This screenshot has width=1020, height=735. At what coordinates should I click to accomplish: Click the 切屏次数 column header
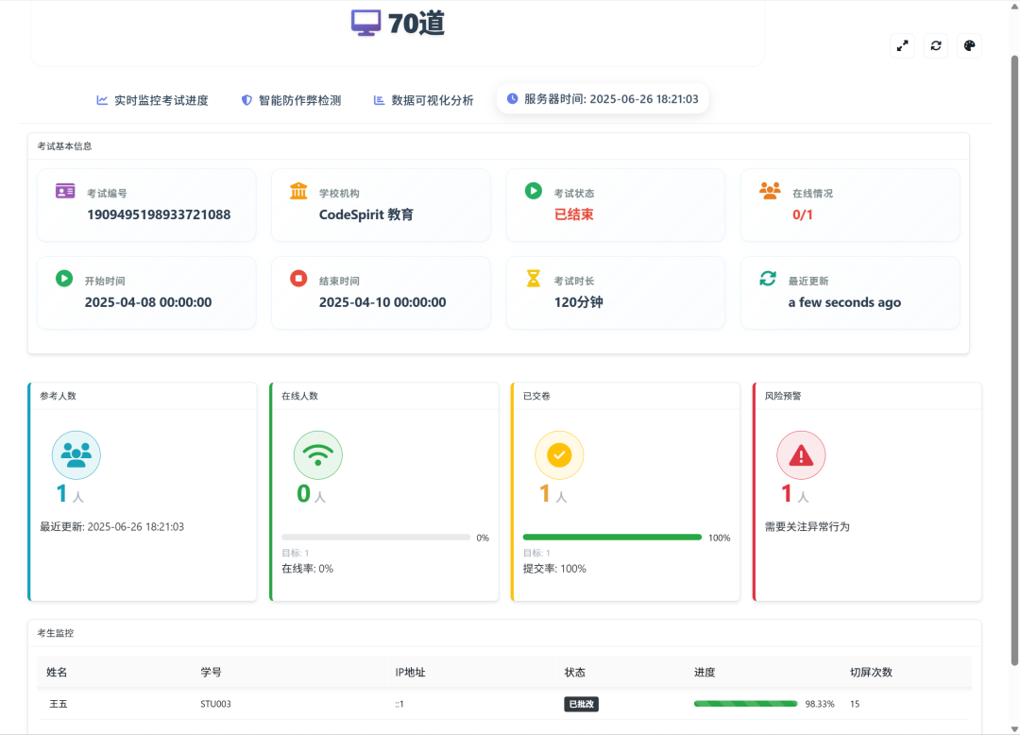(871, 672)
